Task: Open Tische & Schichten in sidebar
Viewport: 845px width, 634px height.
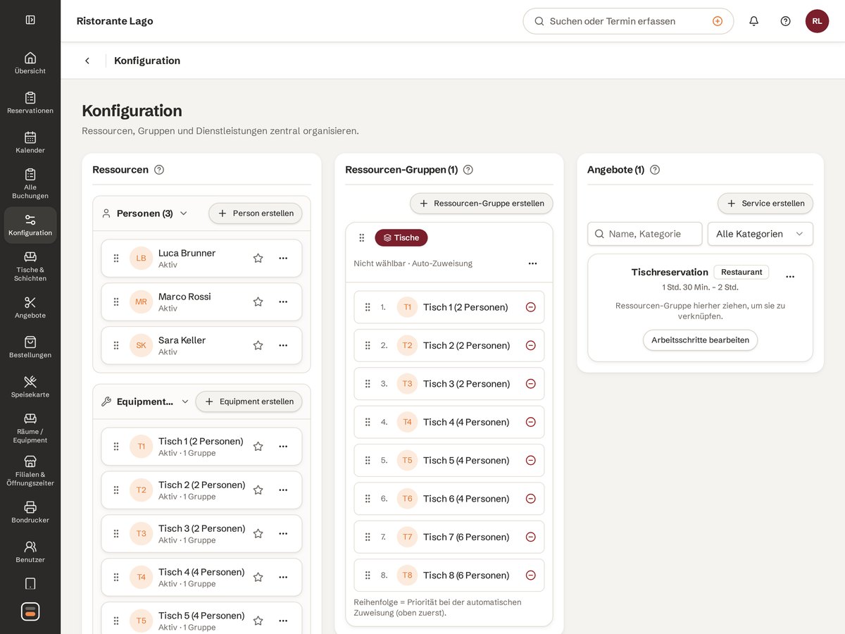Action: point(30,266)
